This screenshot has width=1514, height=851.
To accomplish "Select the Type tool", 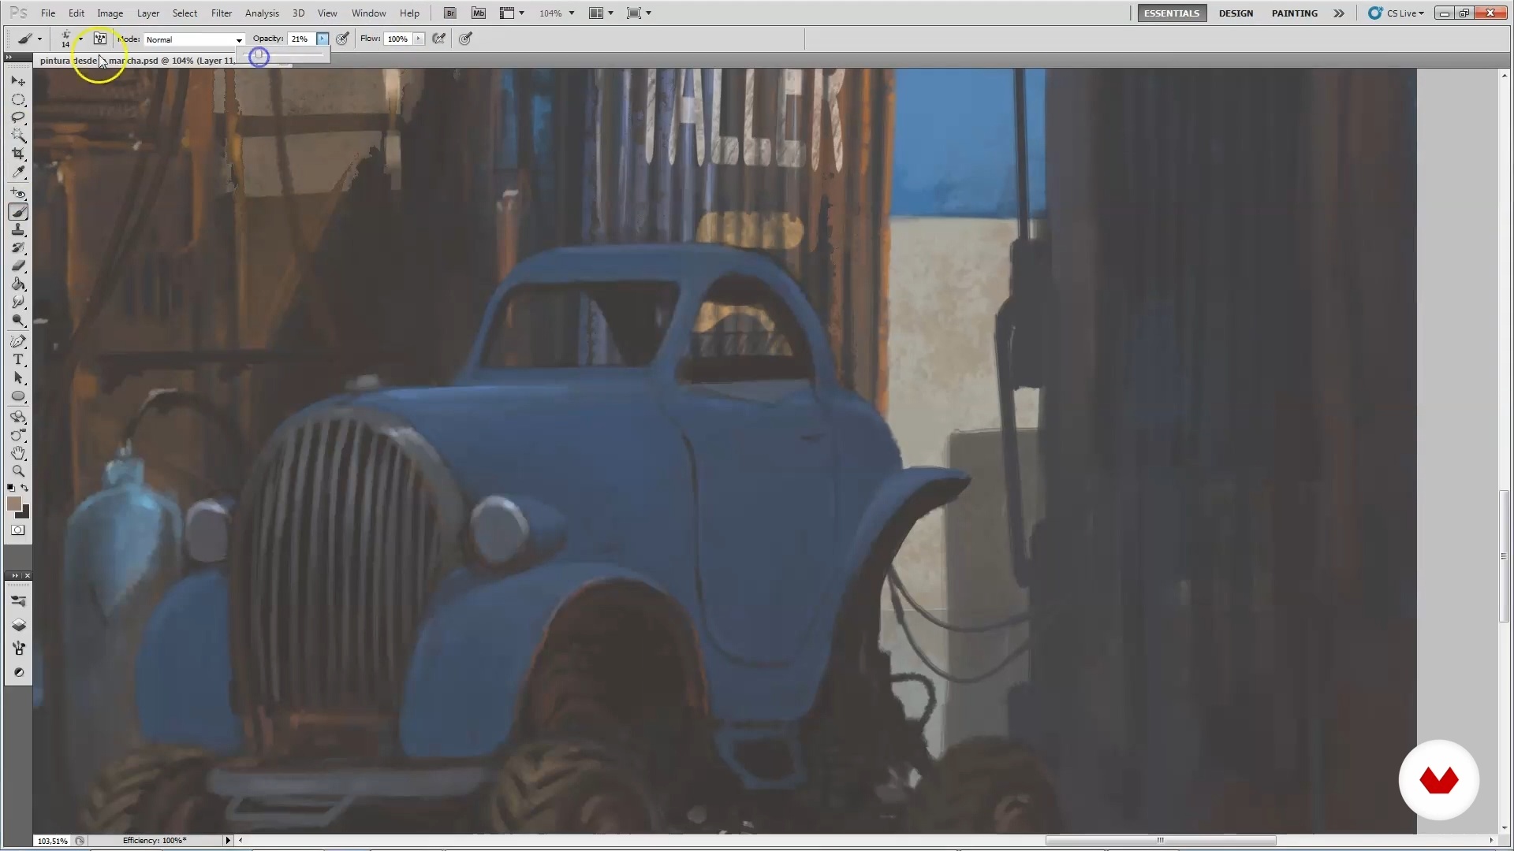I will pyautogui.click(x=18, y=360).
